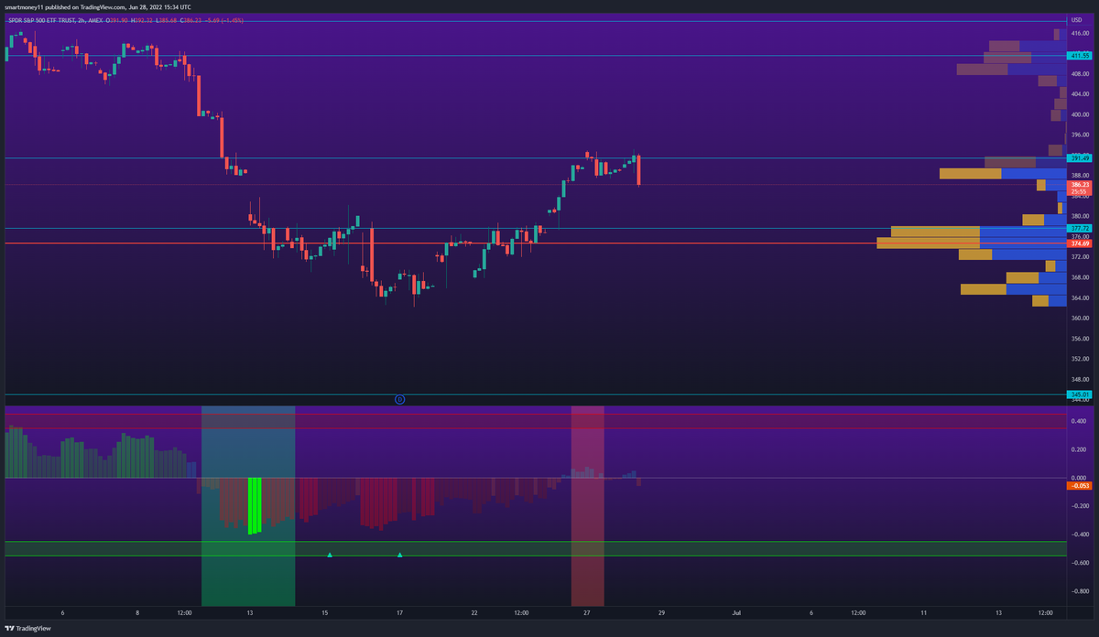Click the 27 date label on time axis

pos(587,613)
